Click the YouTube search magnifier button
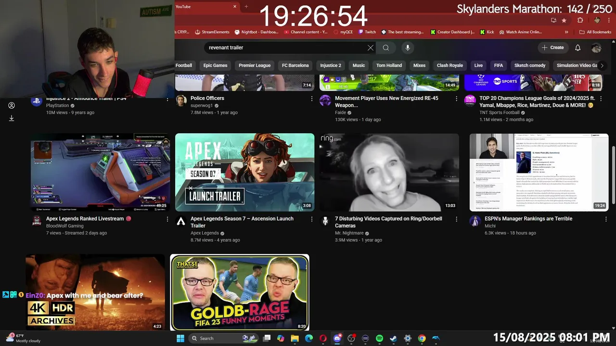The image size is (616, 346). 385,48
